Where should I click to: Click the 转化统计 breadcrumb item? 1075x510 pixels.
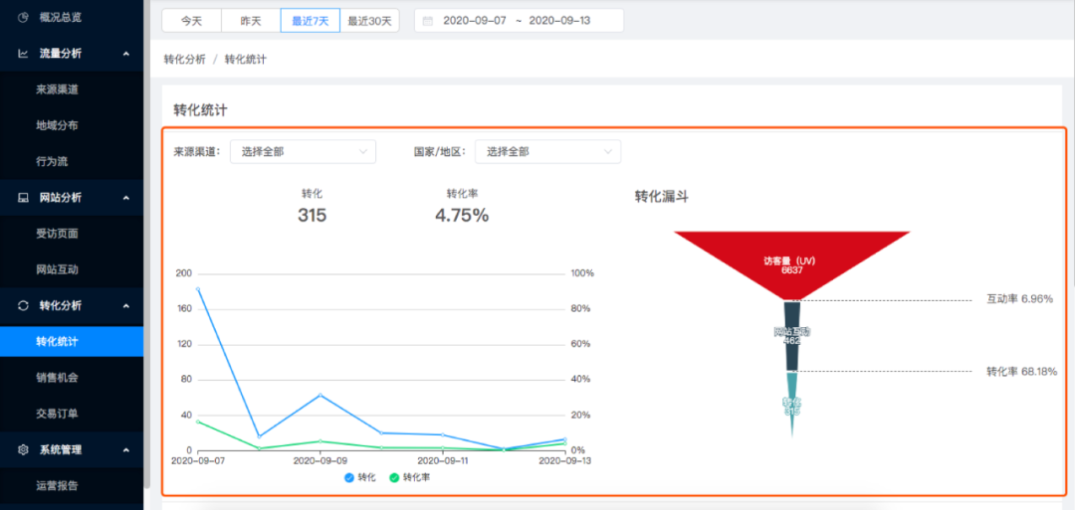click(x=246, y=59)
